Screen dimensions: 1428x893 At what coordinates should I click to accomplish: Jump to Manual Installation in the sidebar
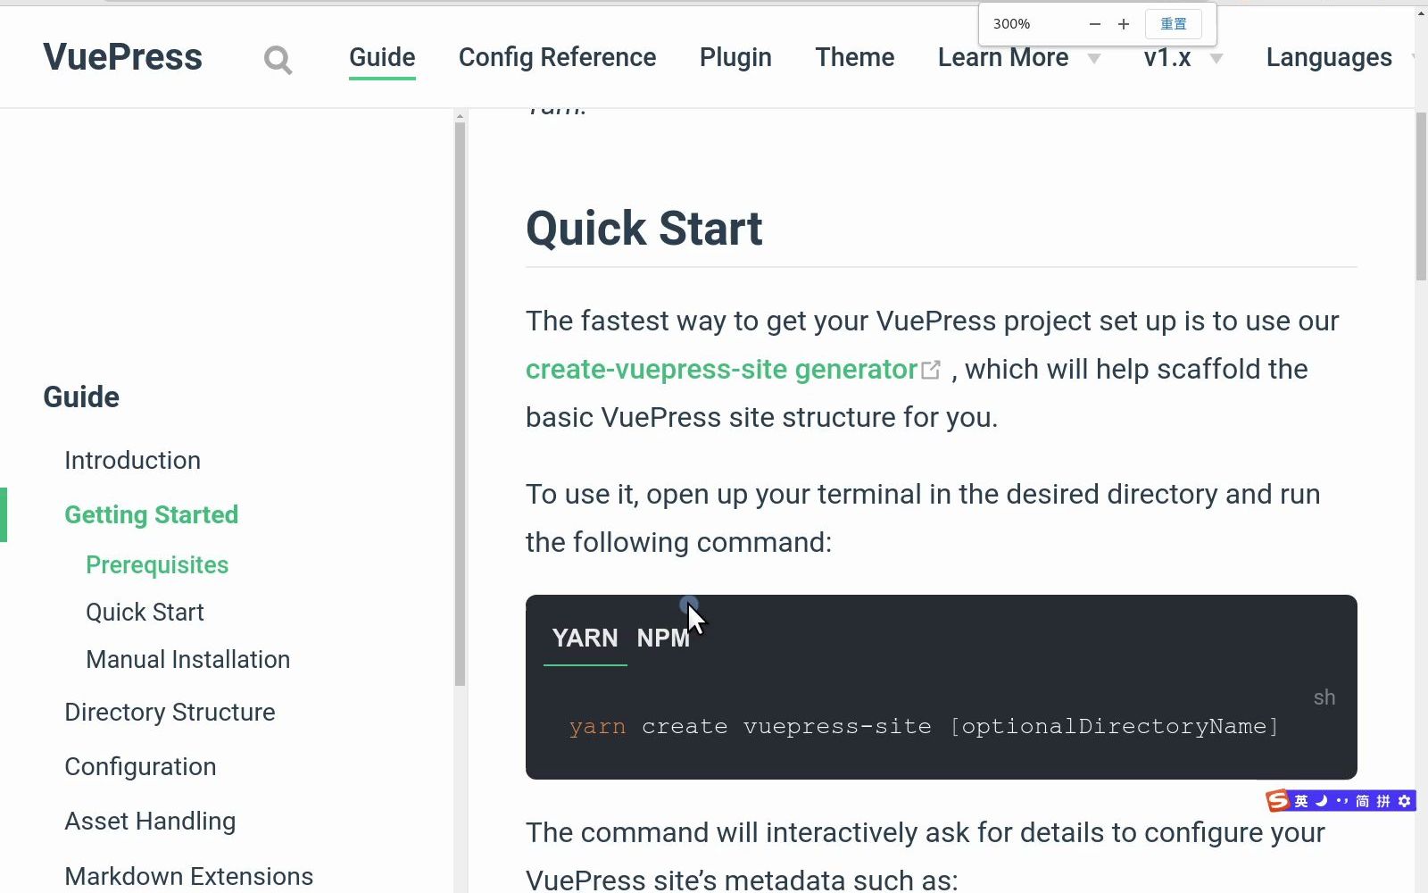(x=187, y=659)
